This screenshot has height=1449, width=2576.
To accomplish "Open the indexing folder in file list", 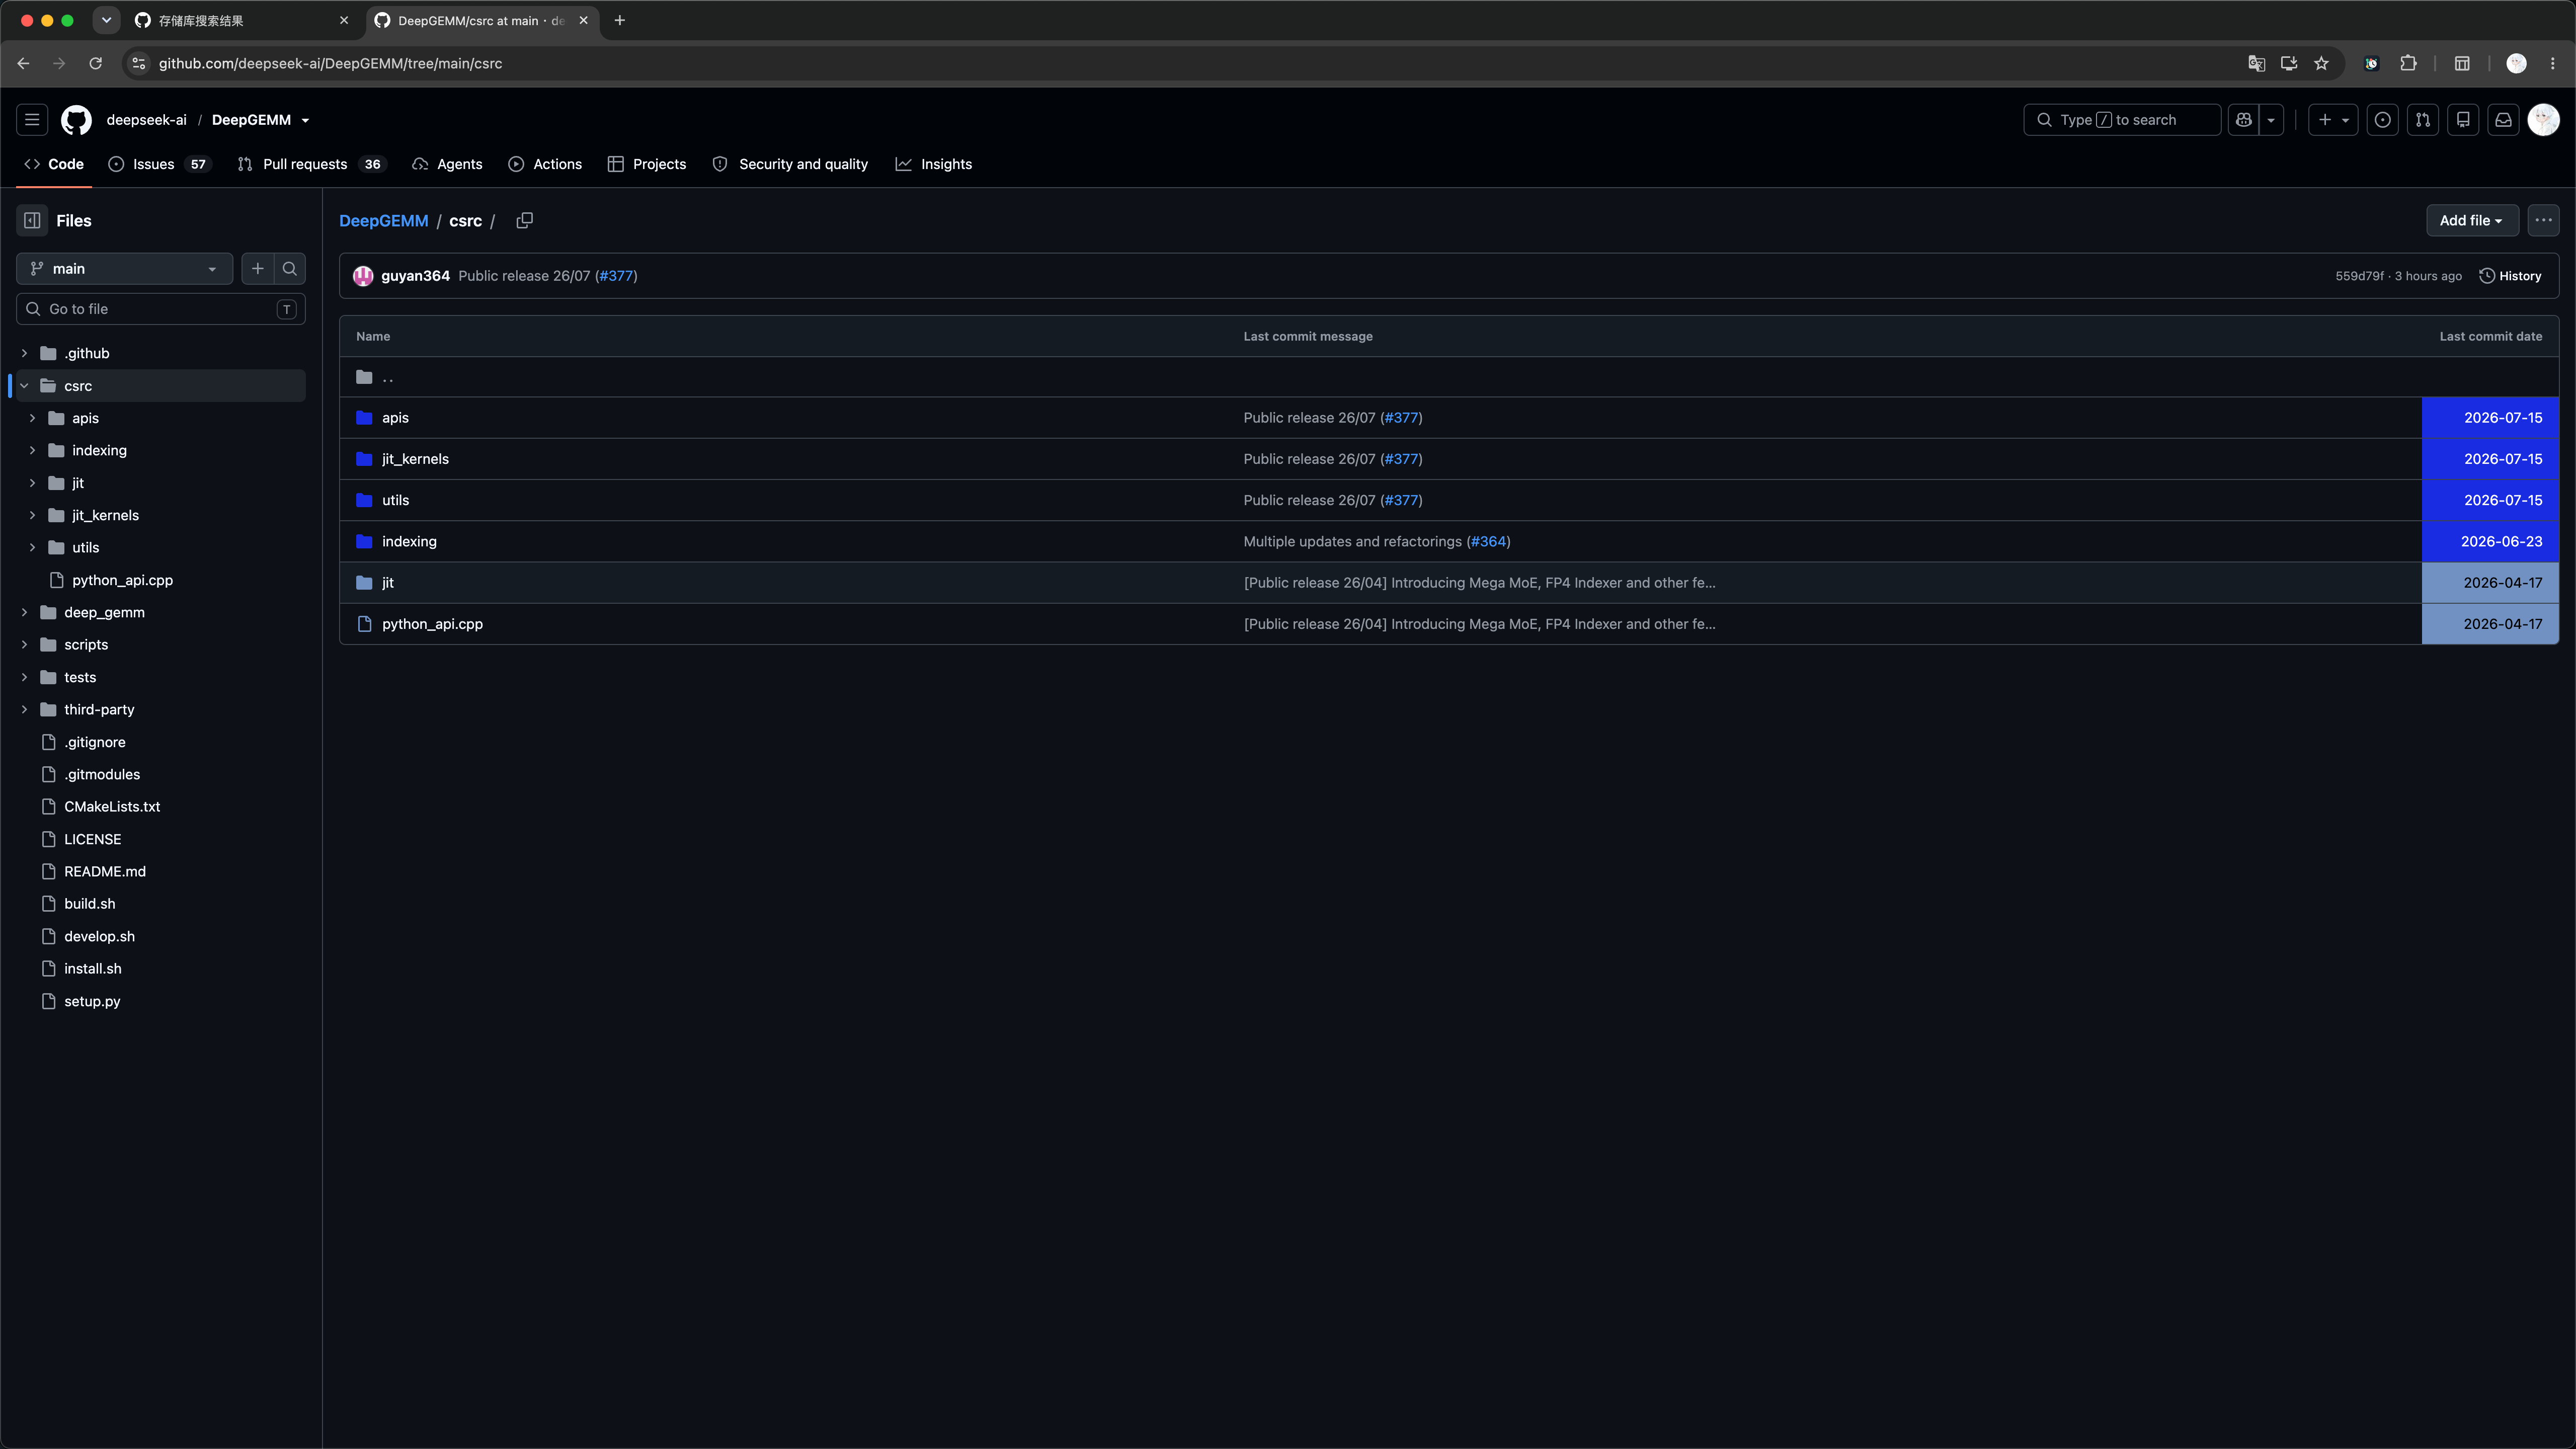I will [x=409, y=541].
